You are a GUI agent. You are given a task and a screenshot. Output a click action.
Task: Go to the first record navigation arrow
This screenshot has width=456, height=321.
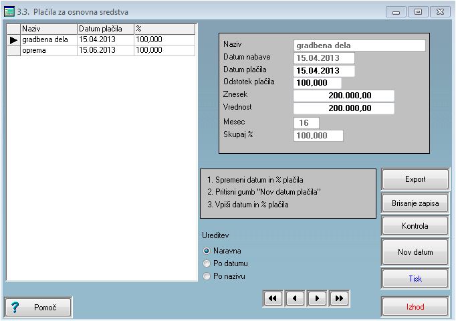point(272,298)
